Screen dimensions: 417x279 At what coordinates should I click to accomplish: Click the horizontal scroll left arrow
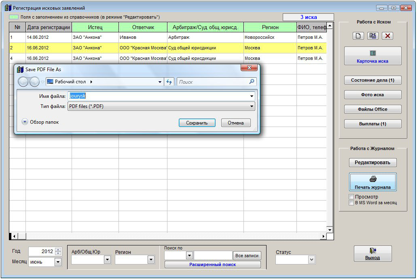tap(15, 236)
